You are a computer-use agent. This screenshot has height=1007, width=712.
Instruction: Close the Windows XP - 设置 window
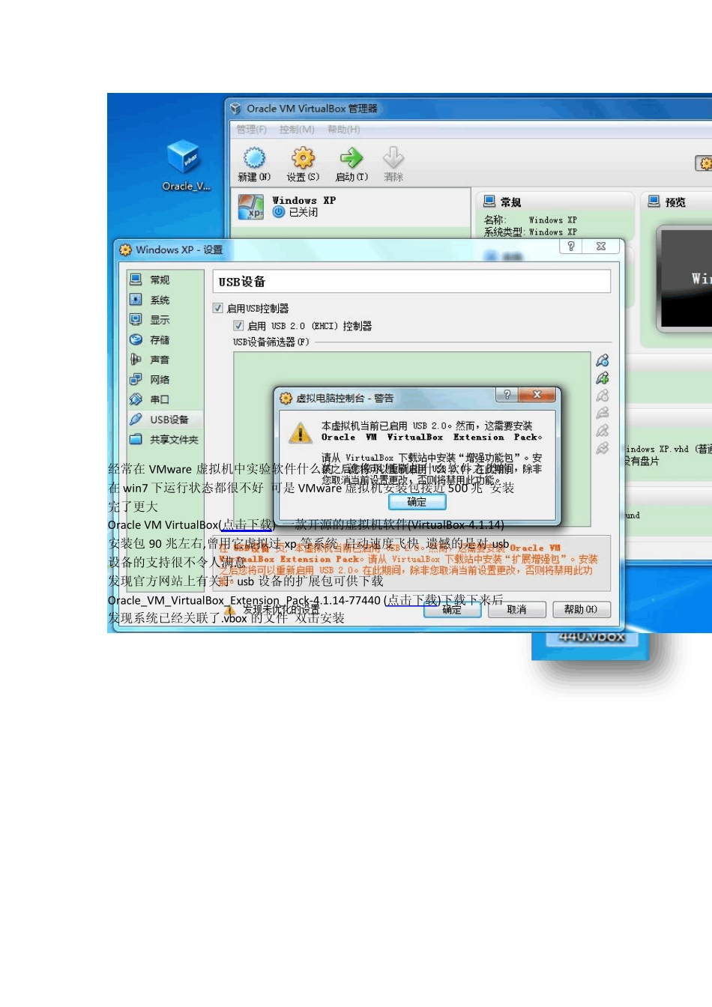601,246
